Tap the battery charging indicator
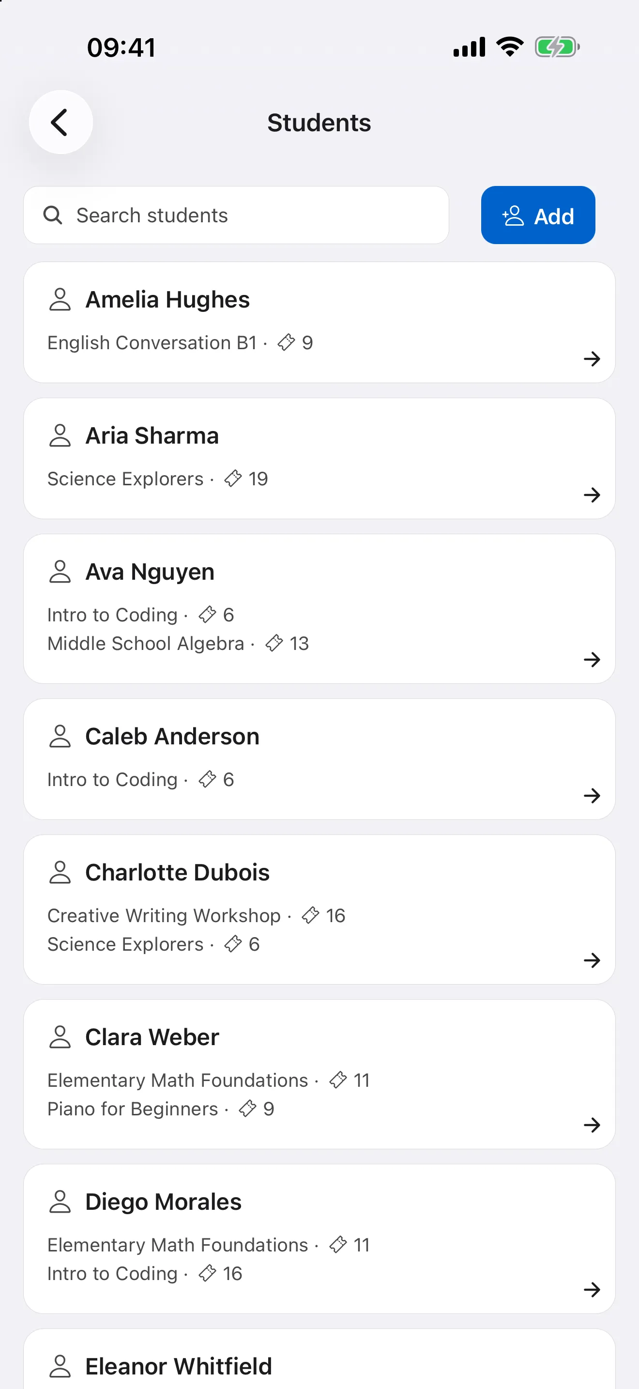 [557, 47]
